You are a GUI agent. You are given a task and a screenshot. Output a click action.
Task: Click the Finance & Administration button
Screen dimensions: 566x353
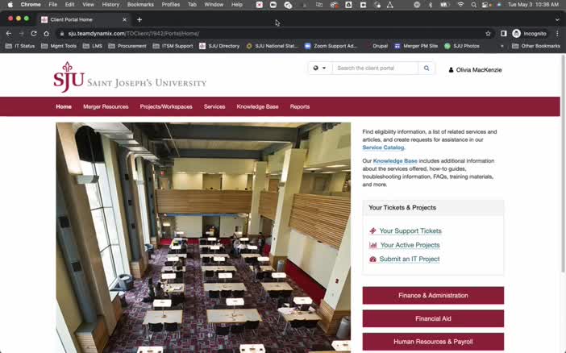pos(433,296)
